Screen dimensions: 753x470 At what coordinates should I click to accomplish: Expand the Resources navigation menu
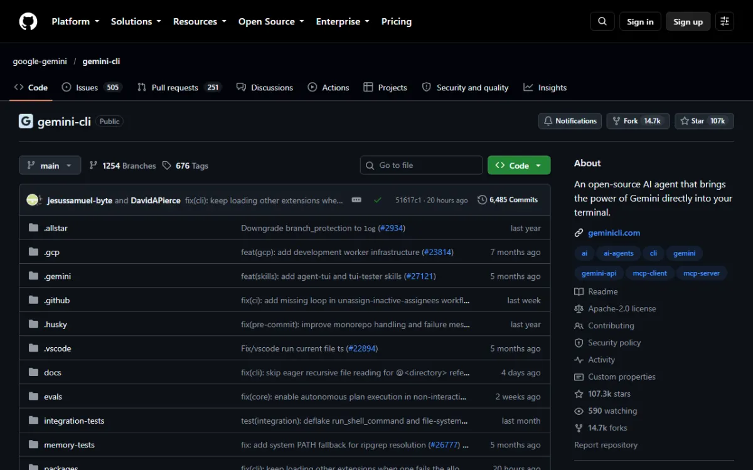[200, 21]
